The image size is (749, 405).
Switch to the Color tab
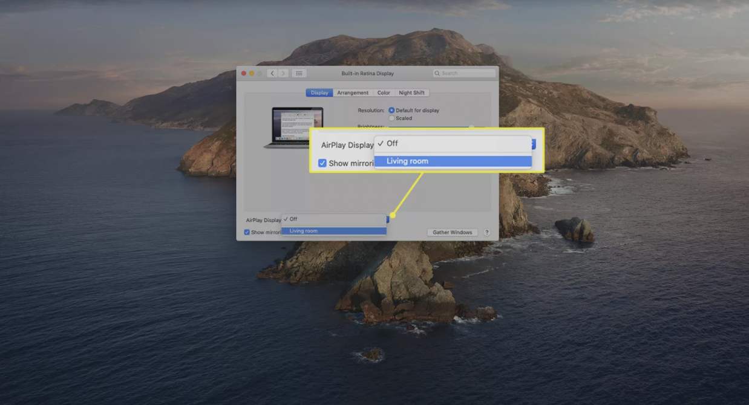[384, 92]
